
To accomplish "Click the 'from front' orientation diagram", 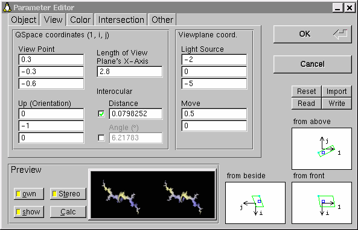I will click(321, 203).
